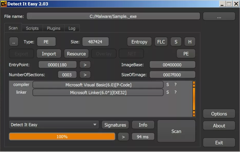Click the orange results scrollbar thumb
240x152 pixels.
[194, 99]
